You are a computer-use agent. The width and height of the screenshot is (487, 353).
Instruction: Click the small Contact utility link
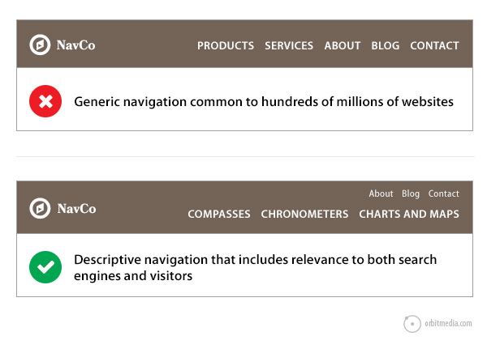(444, 194)
